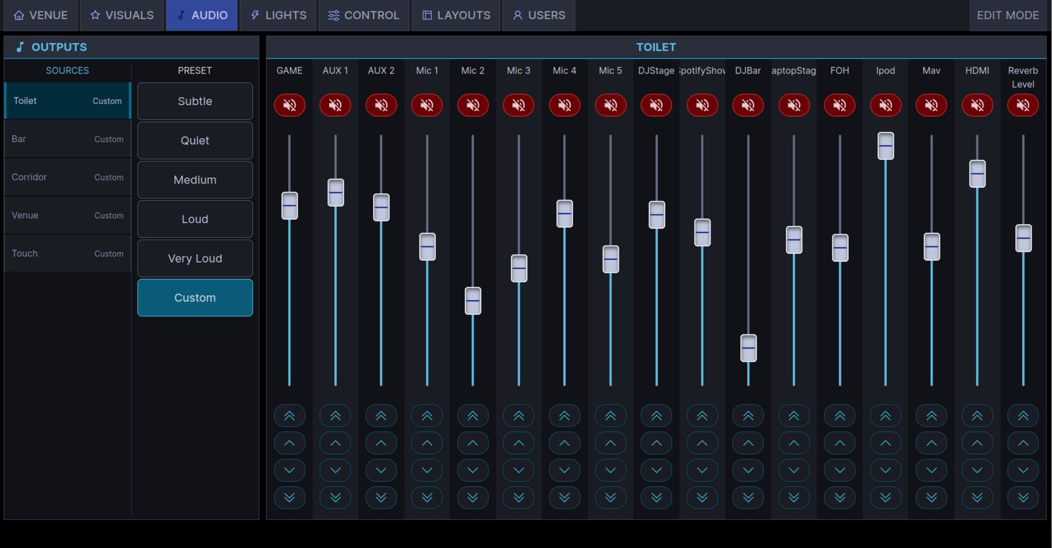Toggle mute on DJStage channel
The width and height of the screenshot is (1052, 548).
pos(656,105)
